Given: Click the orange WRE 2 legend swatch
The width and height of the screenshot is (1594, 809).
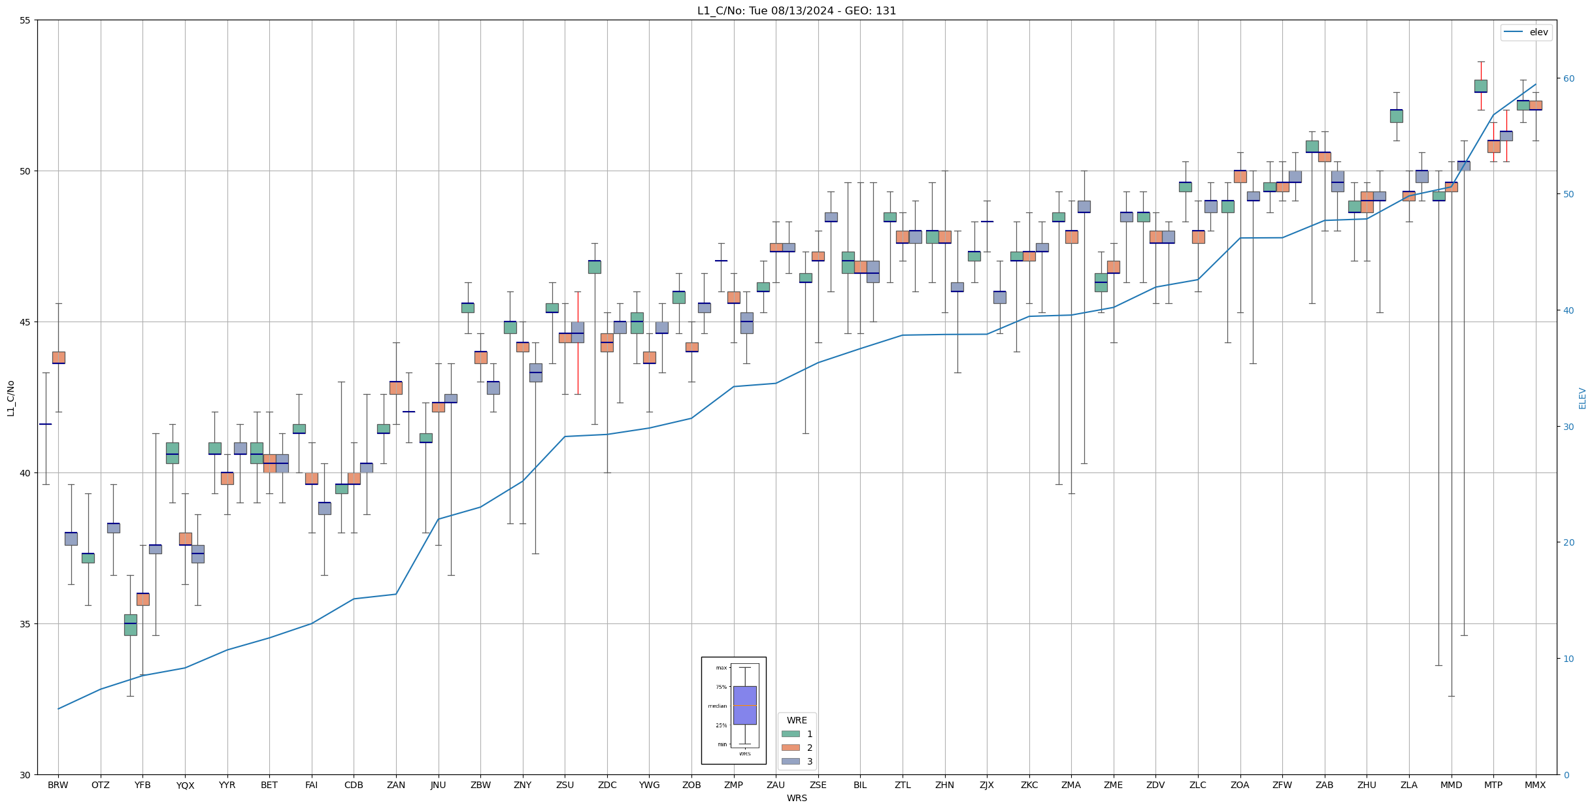Looking at the screenshot, I should pyautogui.click(x=790, y=748).
